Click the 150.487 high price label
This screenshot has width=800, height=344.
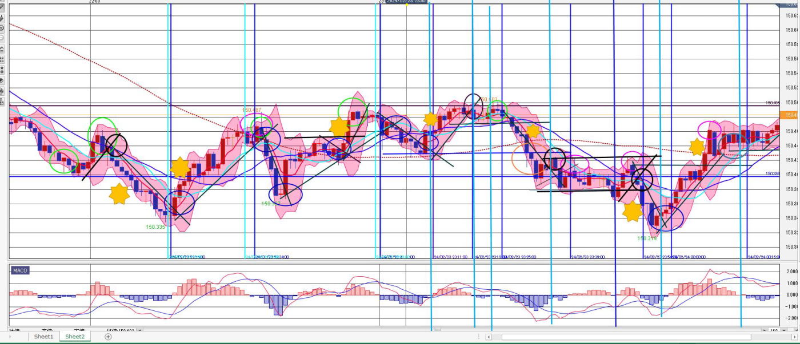[x=252, y=110]
